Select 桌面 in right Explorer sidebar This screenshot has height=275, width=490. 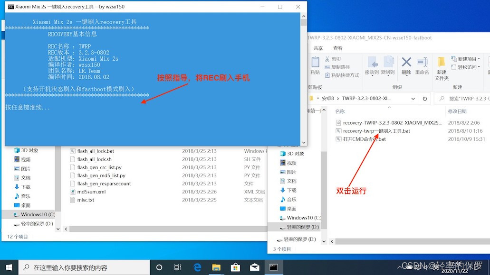(x=288, y=209)
